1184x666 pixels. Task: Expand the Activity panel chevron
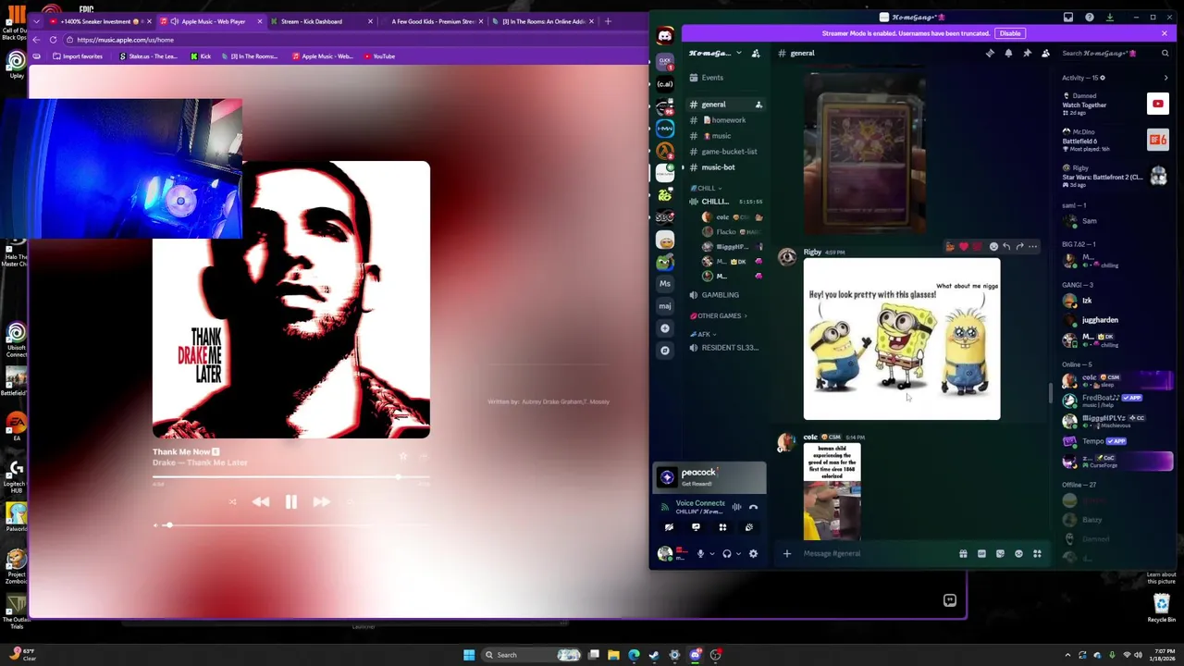(1165, 78)
